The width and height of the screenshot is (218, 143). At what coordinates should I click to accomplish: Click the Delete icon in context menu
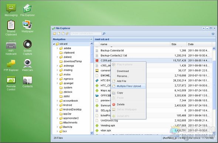[x=114, y=104]
